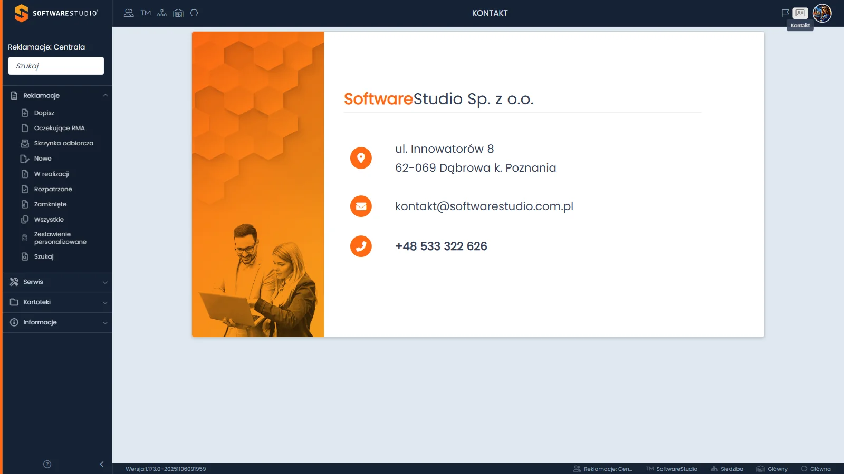Click the help question mark icon

click(x=47, y=464)
